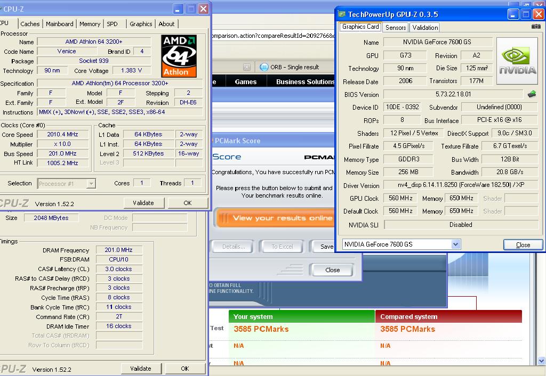Screen dimensions: 546x376
Task: Click the disabled Details button in PCMark
Action: pos(234,246)
